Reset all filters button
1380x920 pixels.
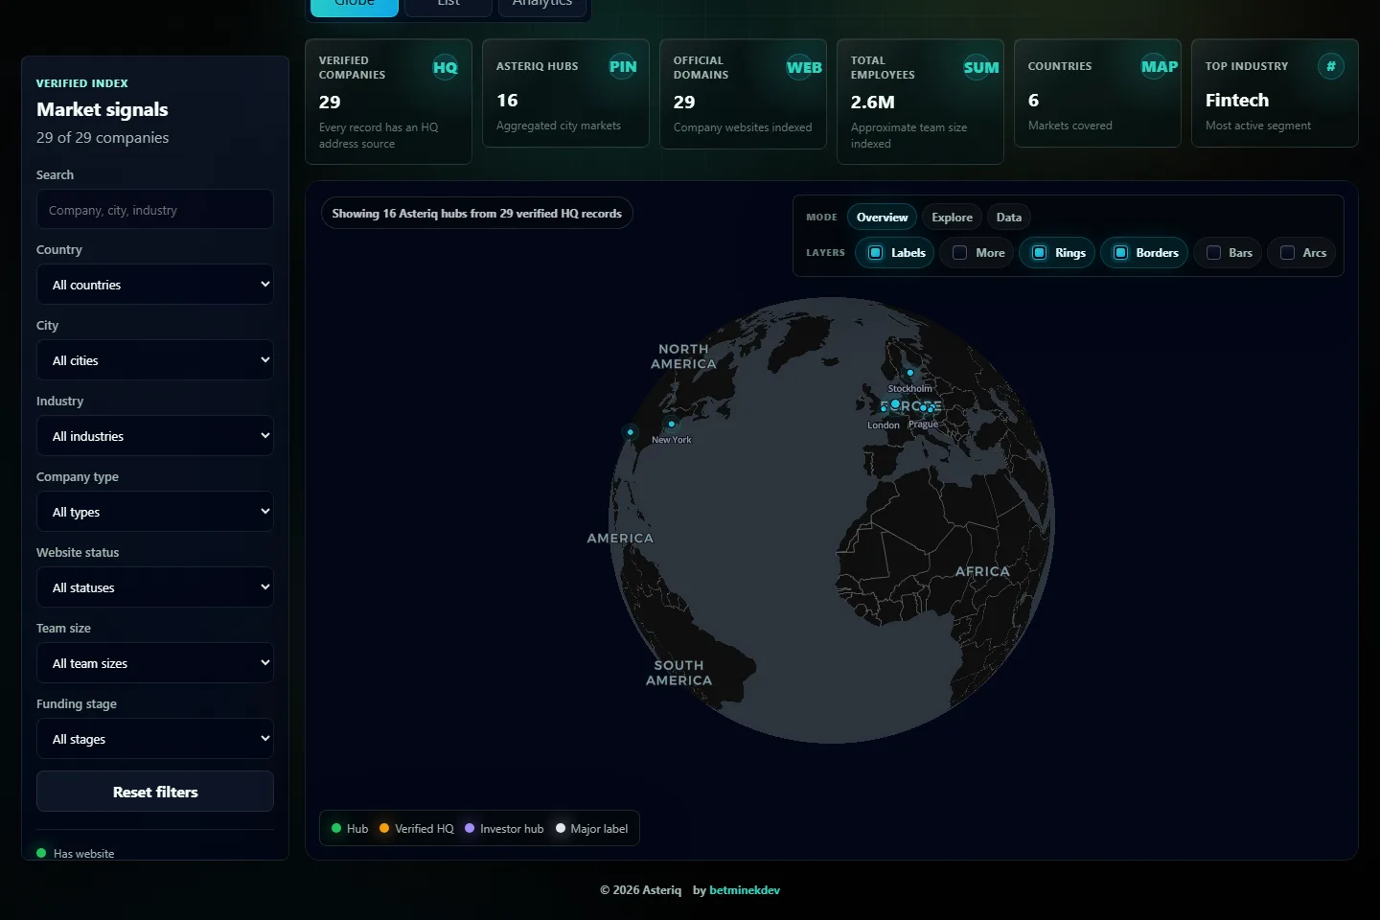point(155,792)
